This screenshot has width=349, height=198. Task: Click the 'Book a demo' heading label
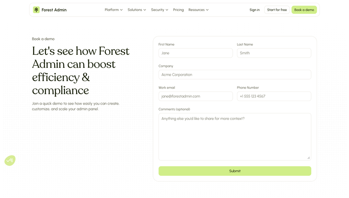click(43, 39)
